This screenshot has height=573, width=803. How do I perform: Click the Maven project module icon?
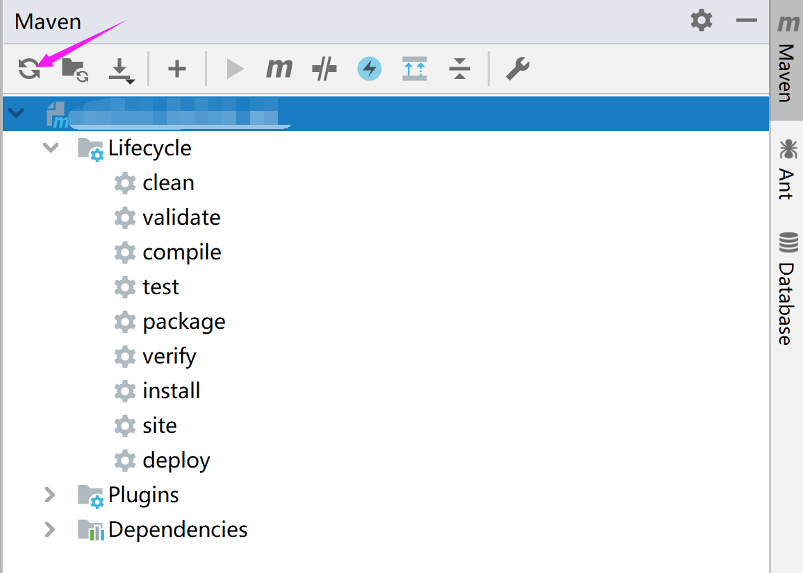(58, 114)
